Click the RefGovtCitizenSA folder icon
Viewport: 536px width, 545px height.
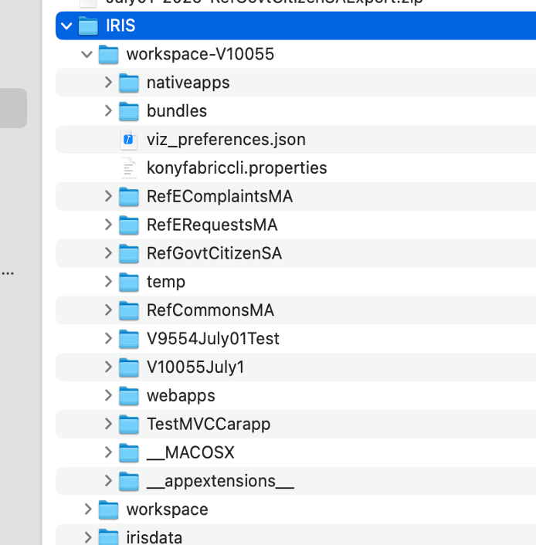tap(129, 253)
